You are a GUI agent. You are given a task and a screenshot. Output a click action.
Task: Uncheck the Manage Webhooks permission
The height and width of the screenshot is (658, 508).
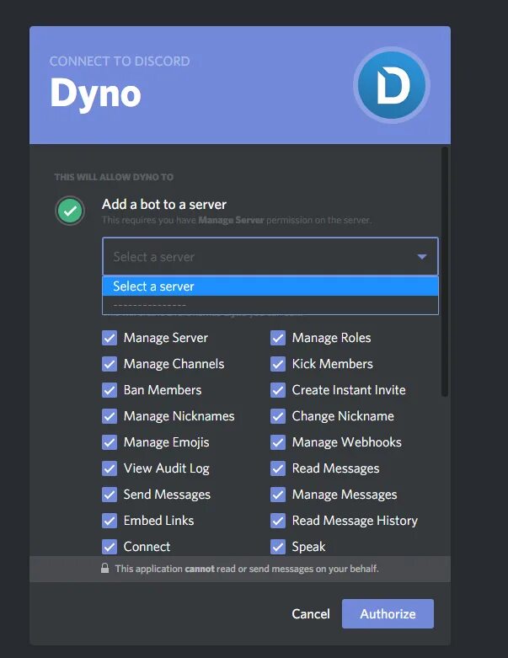tap(278, 441)
